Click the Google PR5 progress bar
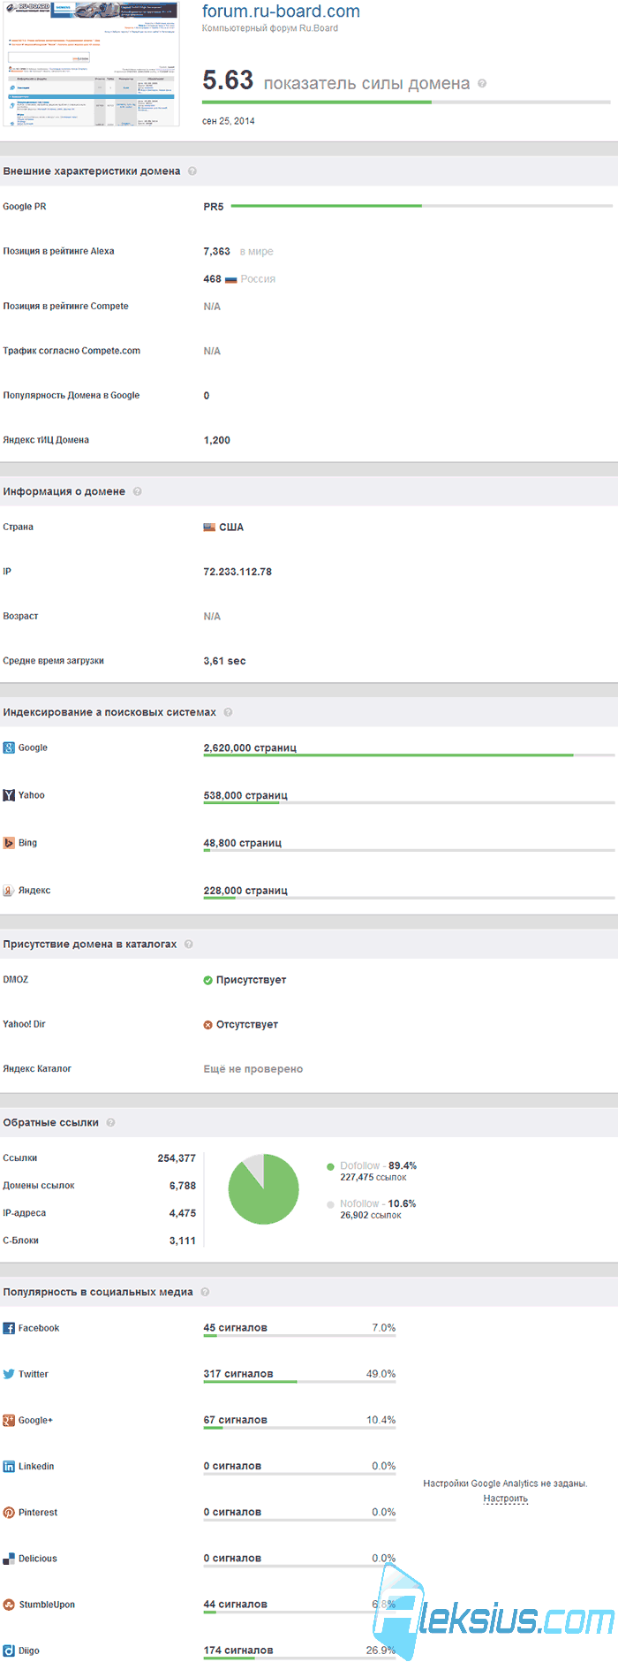 tap(421, 206)
